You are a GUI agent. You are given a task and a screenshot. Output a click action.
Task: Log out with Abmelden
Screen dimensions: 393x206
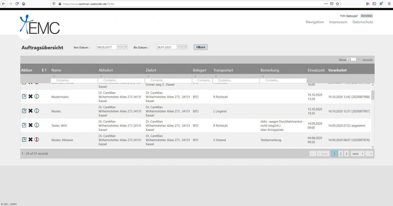click(x=366, y=16)
